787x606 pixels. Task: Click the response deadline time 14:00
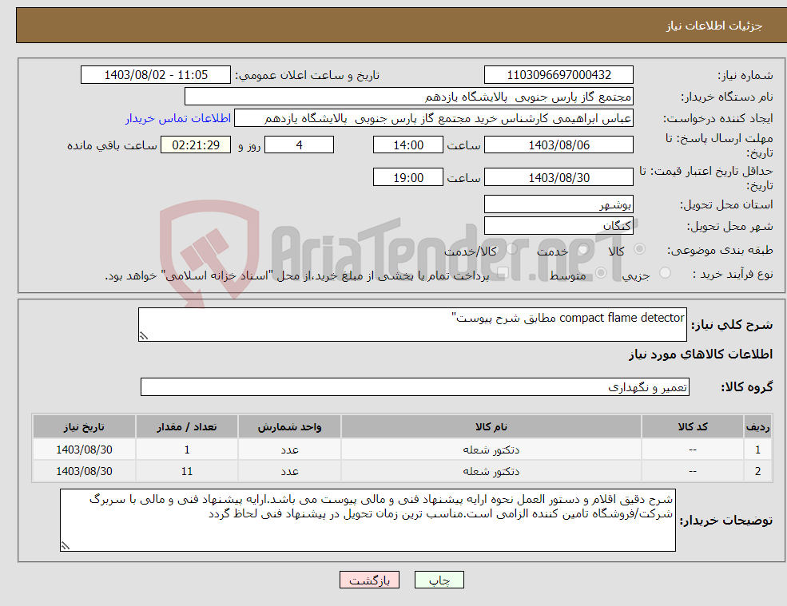pyautogui.click(x=408, y=145)
